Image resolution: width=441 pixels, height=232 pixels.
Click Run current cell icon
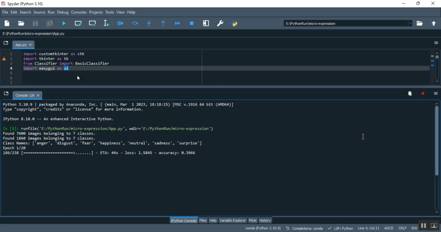click(x=78, y=23)
